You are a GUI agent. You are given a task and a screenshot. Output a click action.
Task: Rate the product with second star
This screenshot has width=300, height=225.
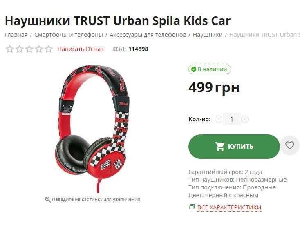click(19, 49)
